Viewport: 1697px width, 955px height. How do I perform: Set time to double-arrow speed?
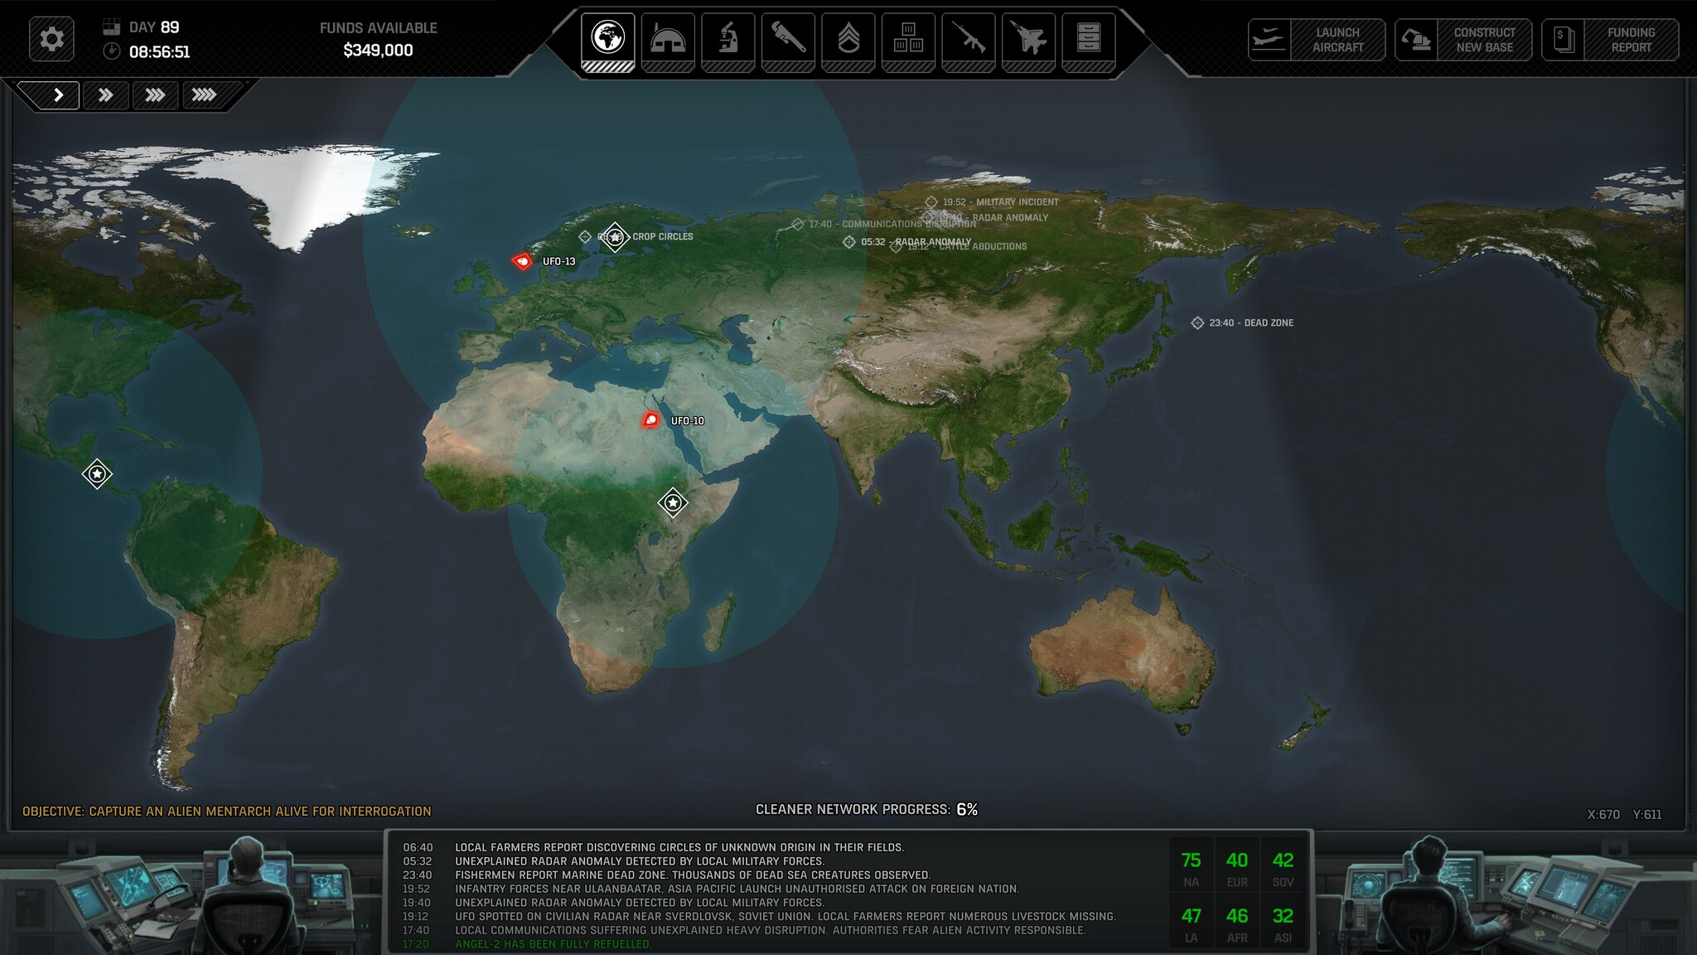(x=106, y=95)
